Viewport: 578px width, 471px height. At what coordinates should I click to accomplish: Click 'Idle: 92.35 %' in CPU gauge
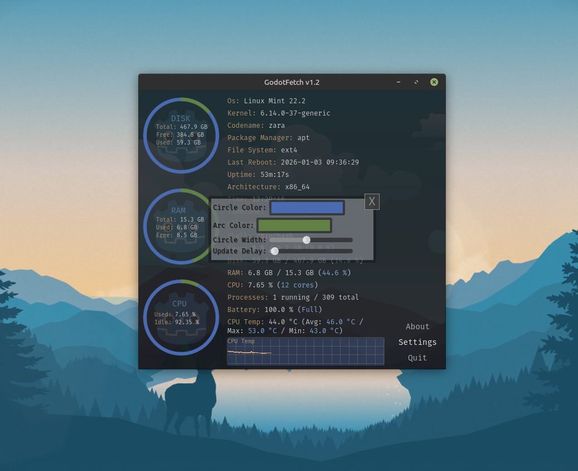(x=177, y=322)
